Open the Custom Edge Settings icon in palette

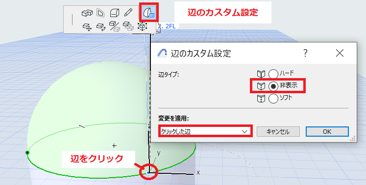149,12
